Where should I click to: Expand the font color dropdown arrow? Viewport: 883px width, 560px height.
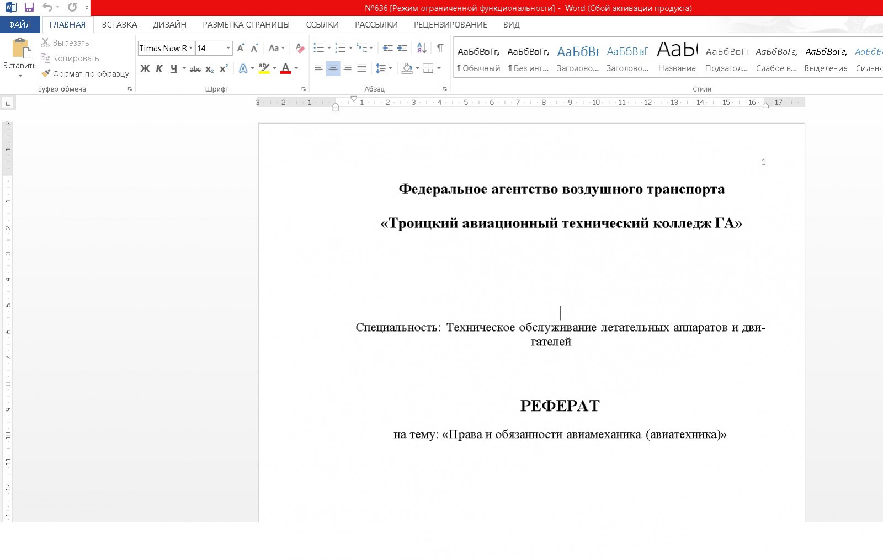click(296, 68)
